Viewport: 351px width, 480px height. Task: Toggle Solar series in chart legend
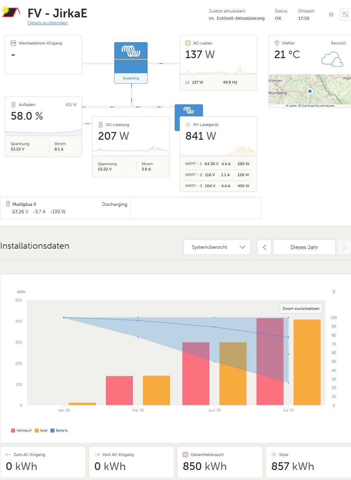pos(41,431)
